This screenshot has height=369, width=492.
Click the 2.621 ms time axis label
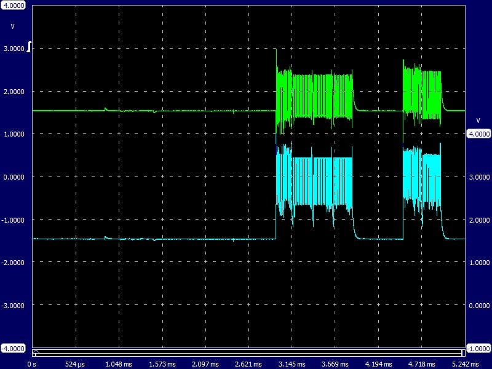pyautogui.click(x=248, y=363)
